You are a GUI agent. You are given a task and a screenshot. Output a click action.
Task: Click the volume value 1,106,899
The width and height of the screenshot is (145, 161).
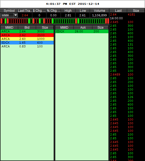tap(99, 15)
